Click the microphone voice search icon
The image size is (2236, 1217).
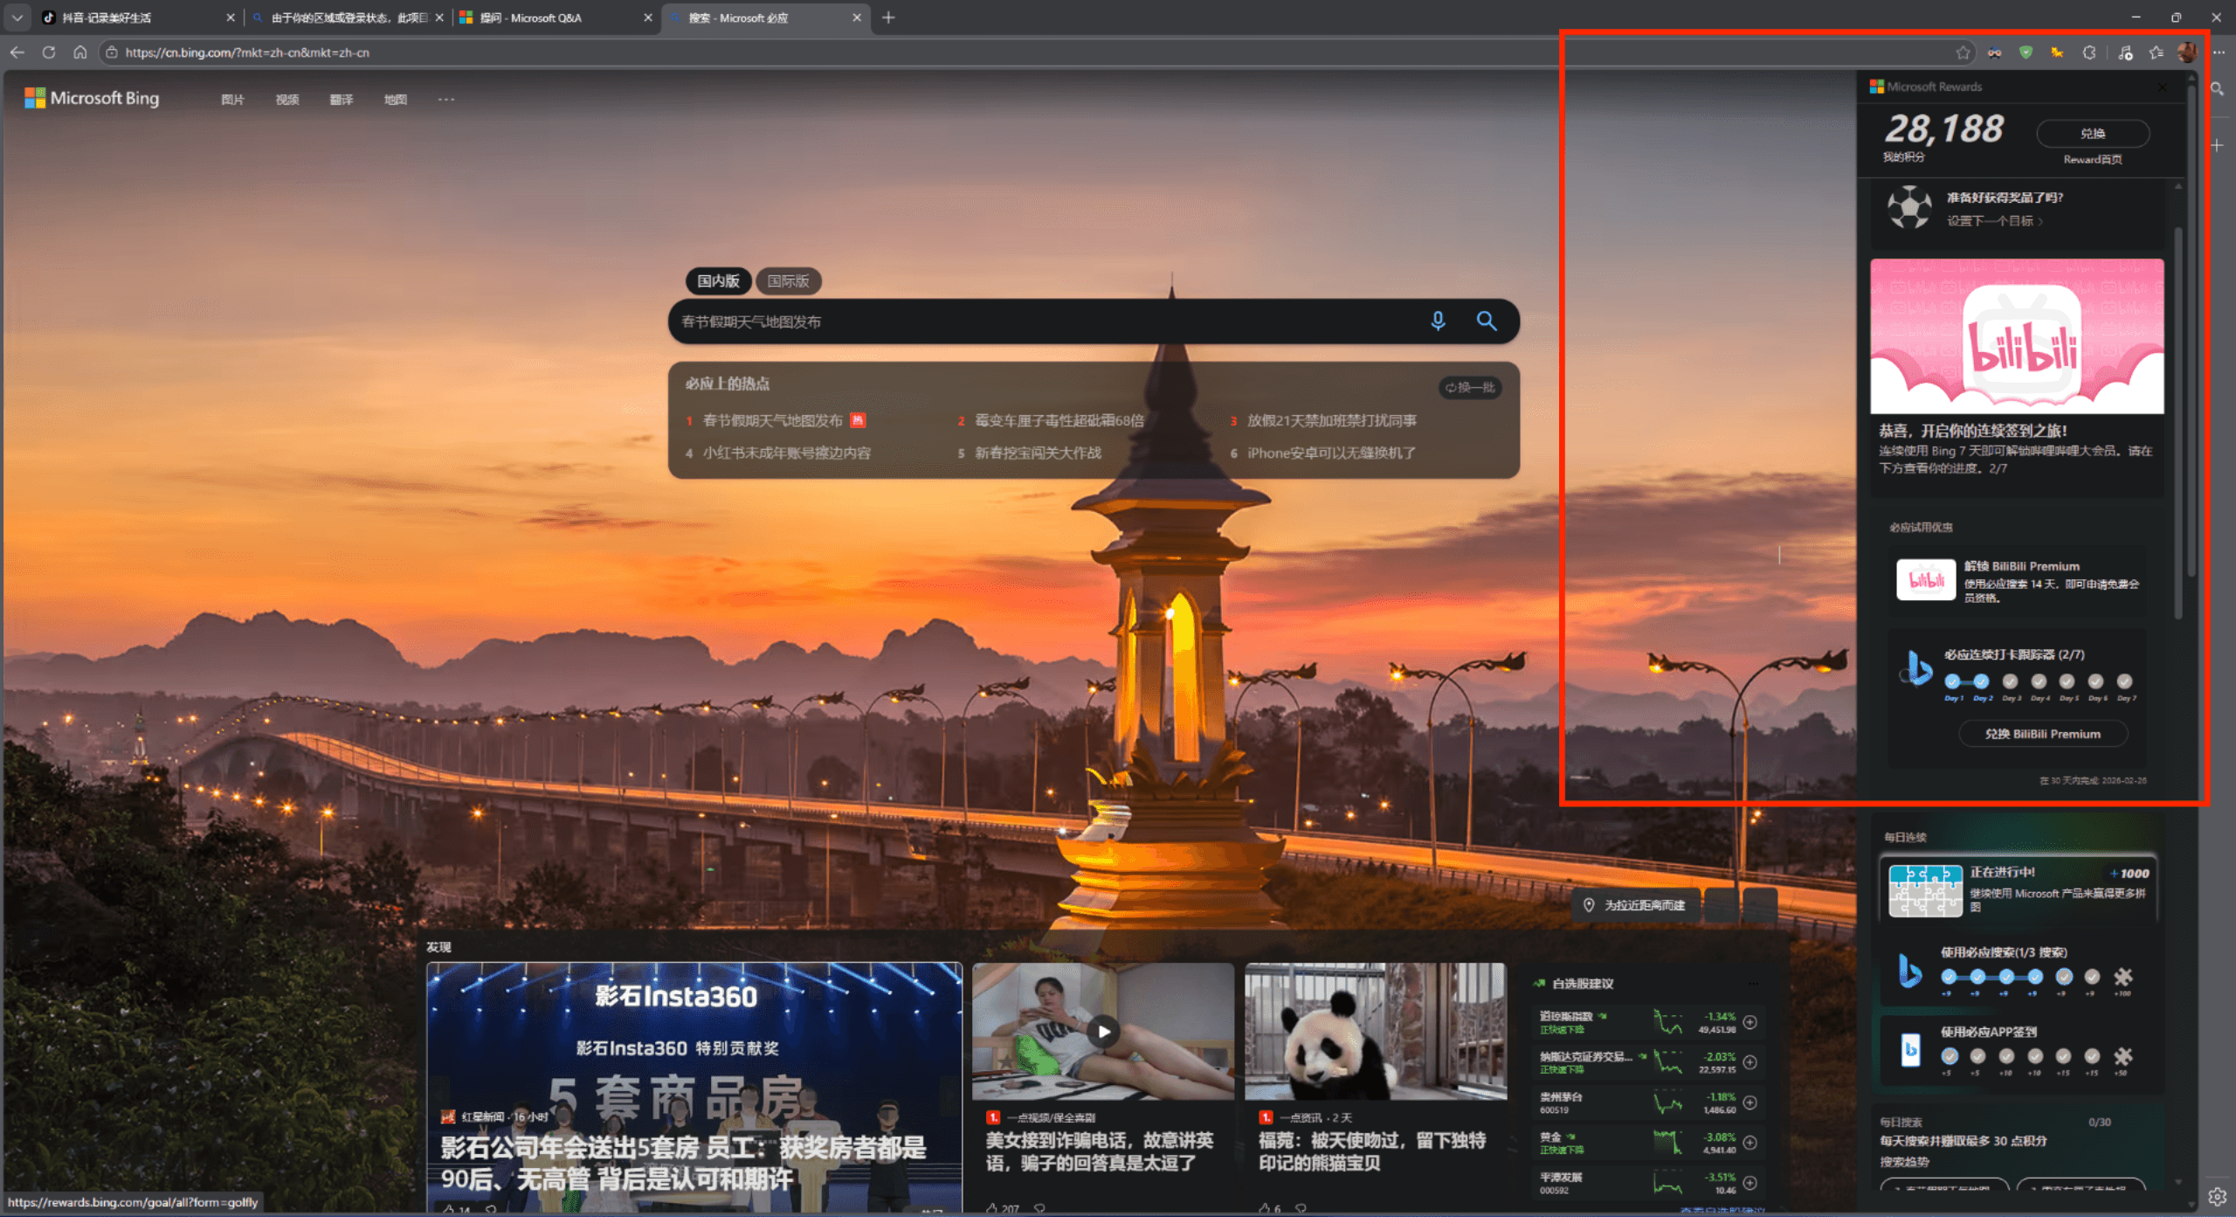[1437, 322]
